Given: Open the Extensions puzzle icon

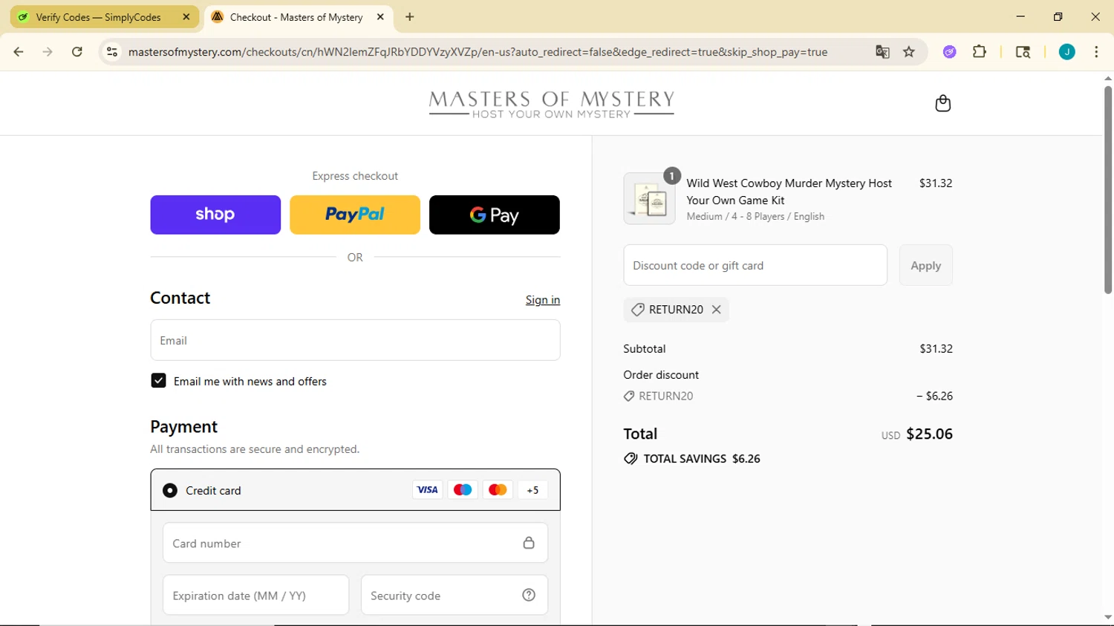Looking at the screenshot, I should click(980, 52).
